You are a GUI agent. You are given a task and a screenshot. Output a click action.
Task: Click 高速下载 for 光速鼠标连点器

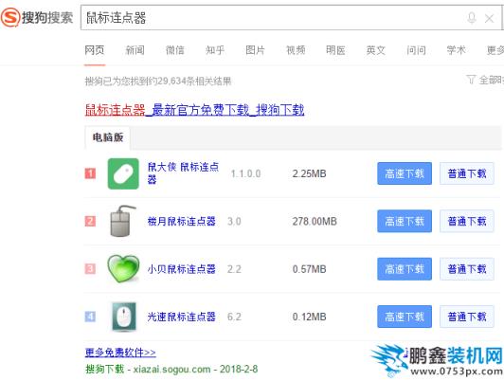coord(405,317)
